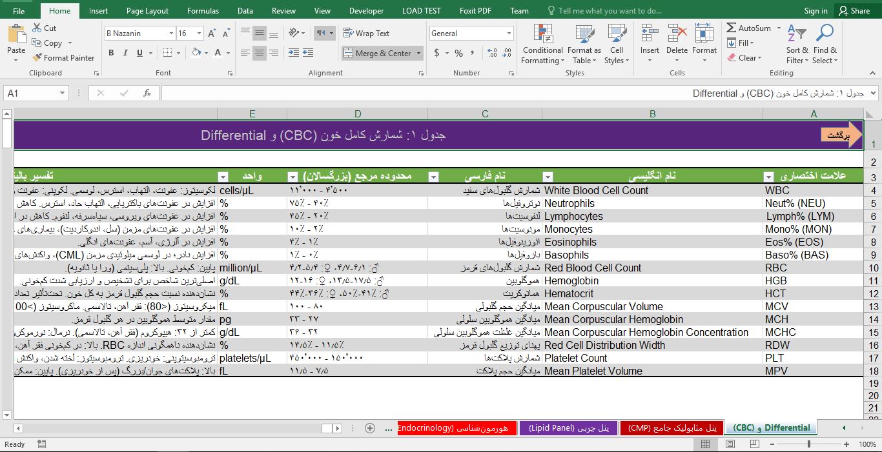Switch to the Formulas ribbon tab
The image size is (882, 452).
click(x=203, y=10)
